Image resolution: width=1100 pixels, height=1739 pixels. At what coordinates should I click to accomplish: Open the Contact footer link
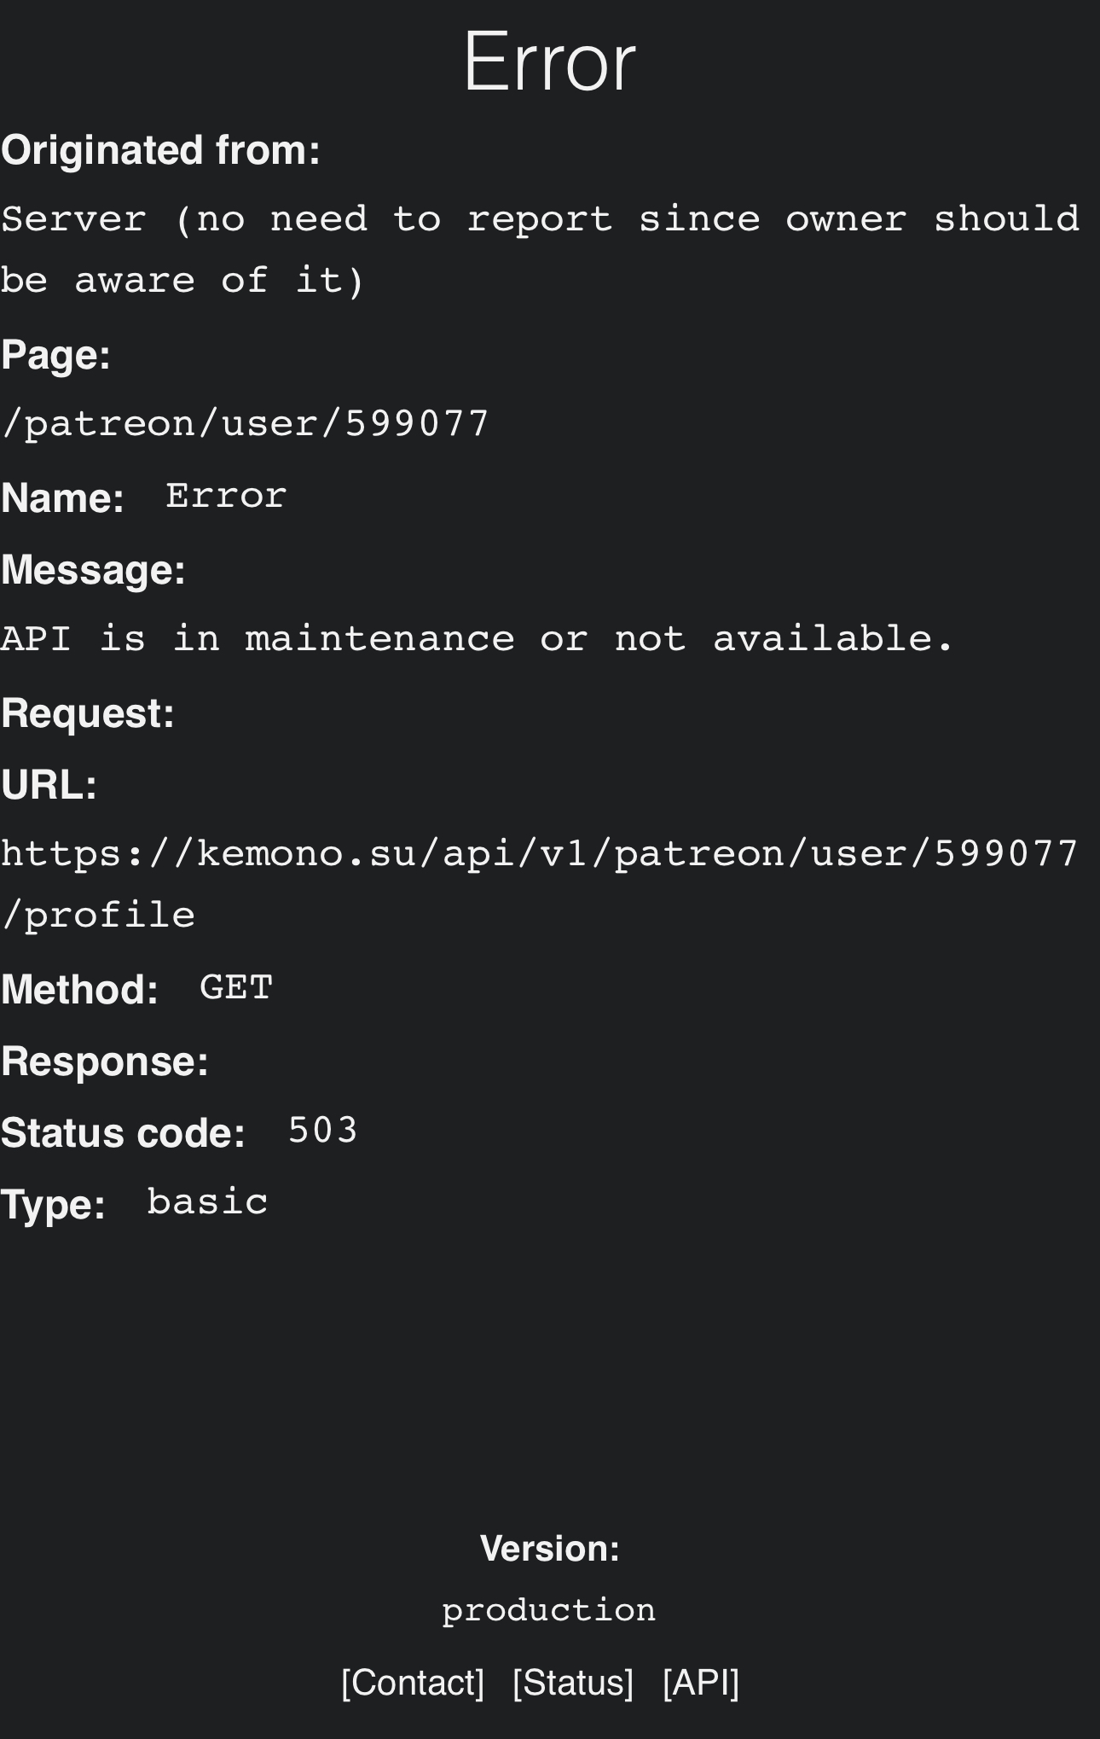[413, 1683]
